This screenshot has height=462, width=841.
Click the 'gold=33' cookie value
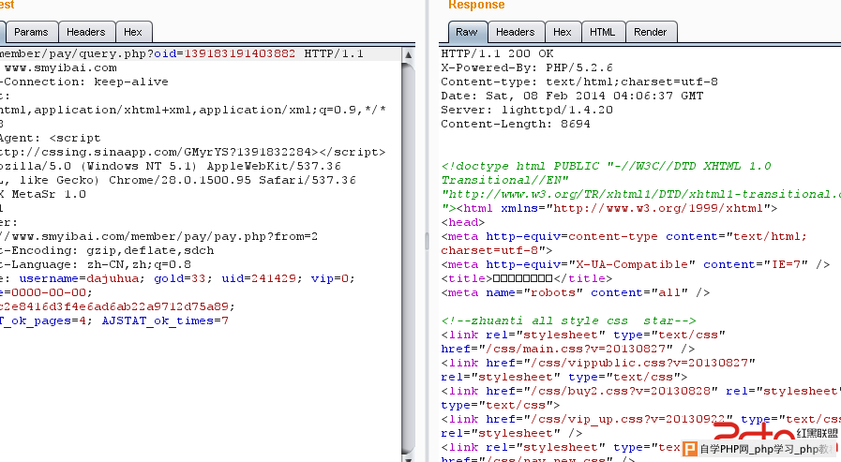point(180,278)
